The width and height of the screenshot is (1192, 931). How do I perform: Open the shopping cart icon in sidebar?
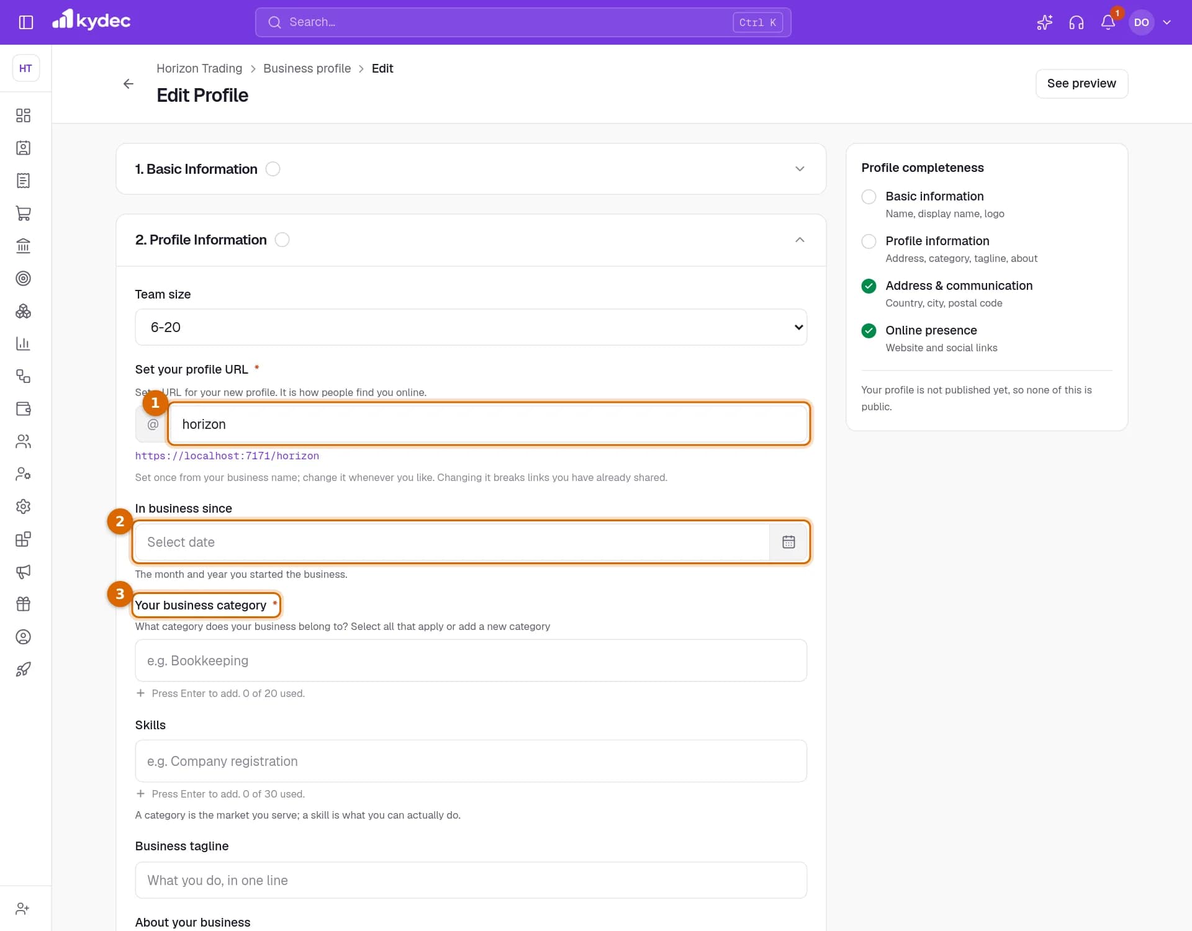coord(23,214)
